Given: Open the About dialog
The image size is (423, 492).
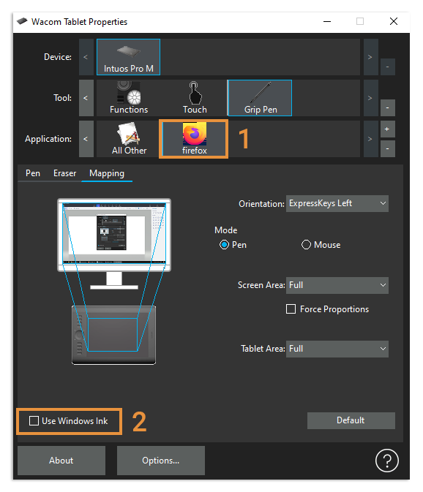Looking at the screenshot, I should click(x=61, y=461).
